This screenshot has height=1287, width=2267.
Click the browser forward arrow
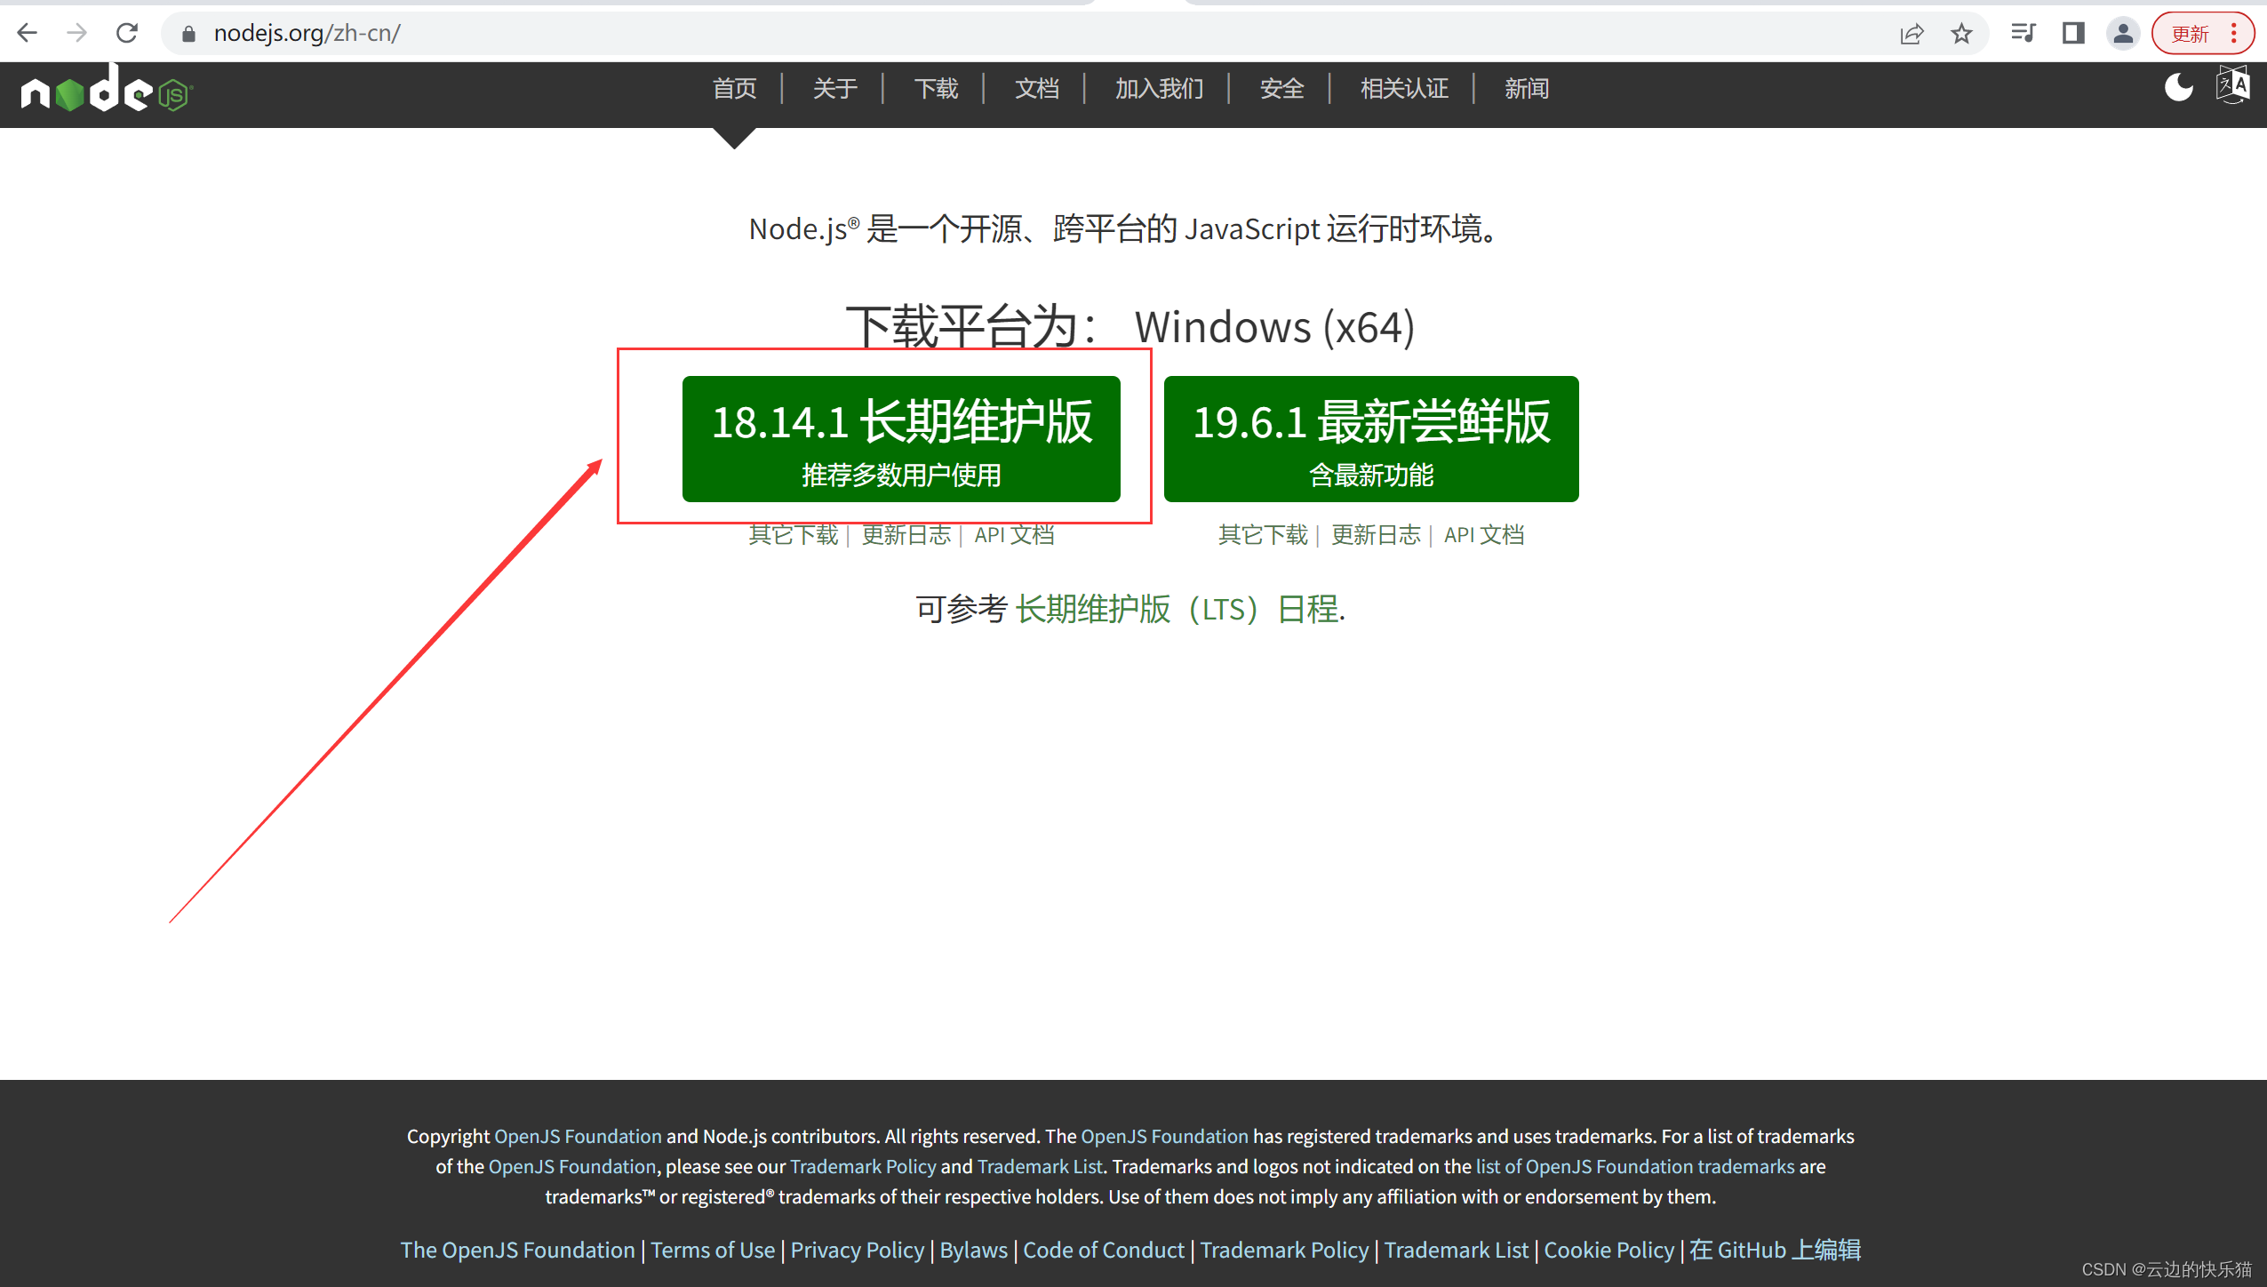point(77,34)
